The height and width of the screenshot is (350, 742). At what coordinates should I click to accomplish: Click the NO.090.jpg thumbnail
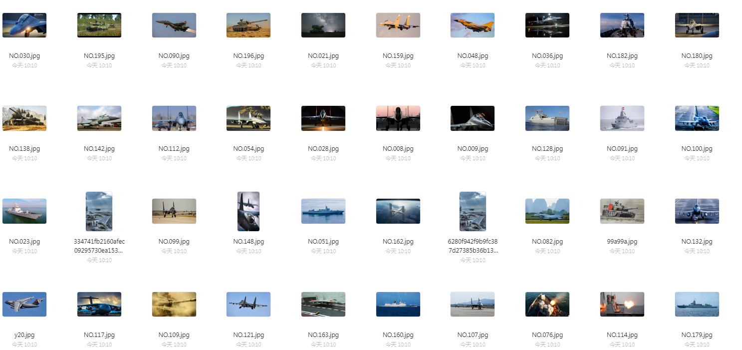[x=174, y=25]
